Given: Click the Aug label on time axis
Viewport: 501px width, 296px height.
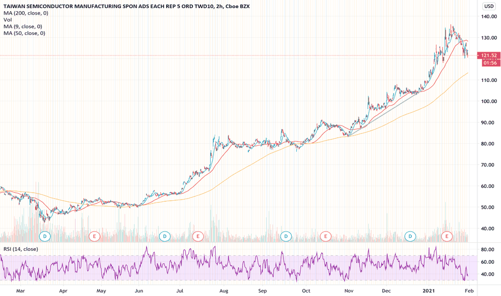Looking at the screenshot, I should [x=224, y=291].
